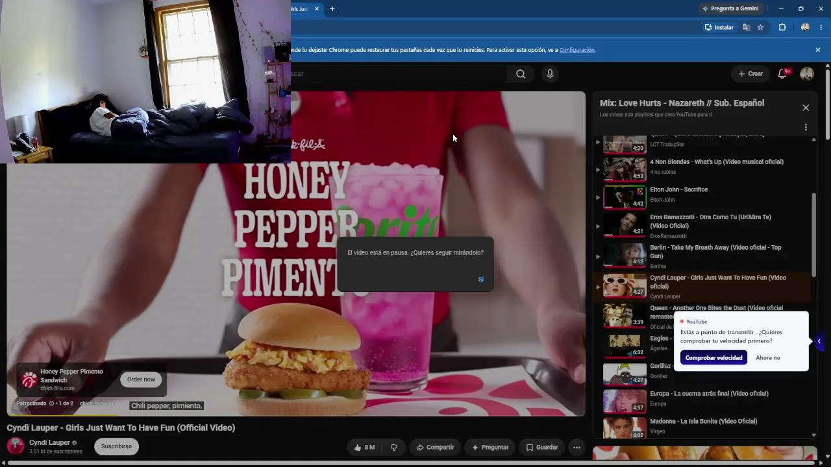Open YouTube notifications bell
Screen dimensions: 831x467
(x=782, y=74)
